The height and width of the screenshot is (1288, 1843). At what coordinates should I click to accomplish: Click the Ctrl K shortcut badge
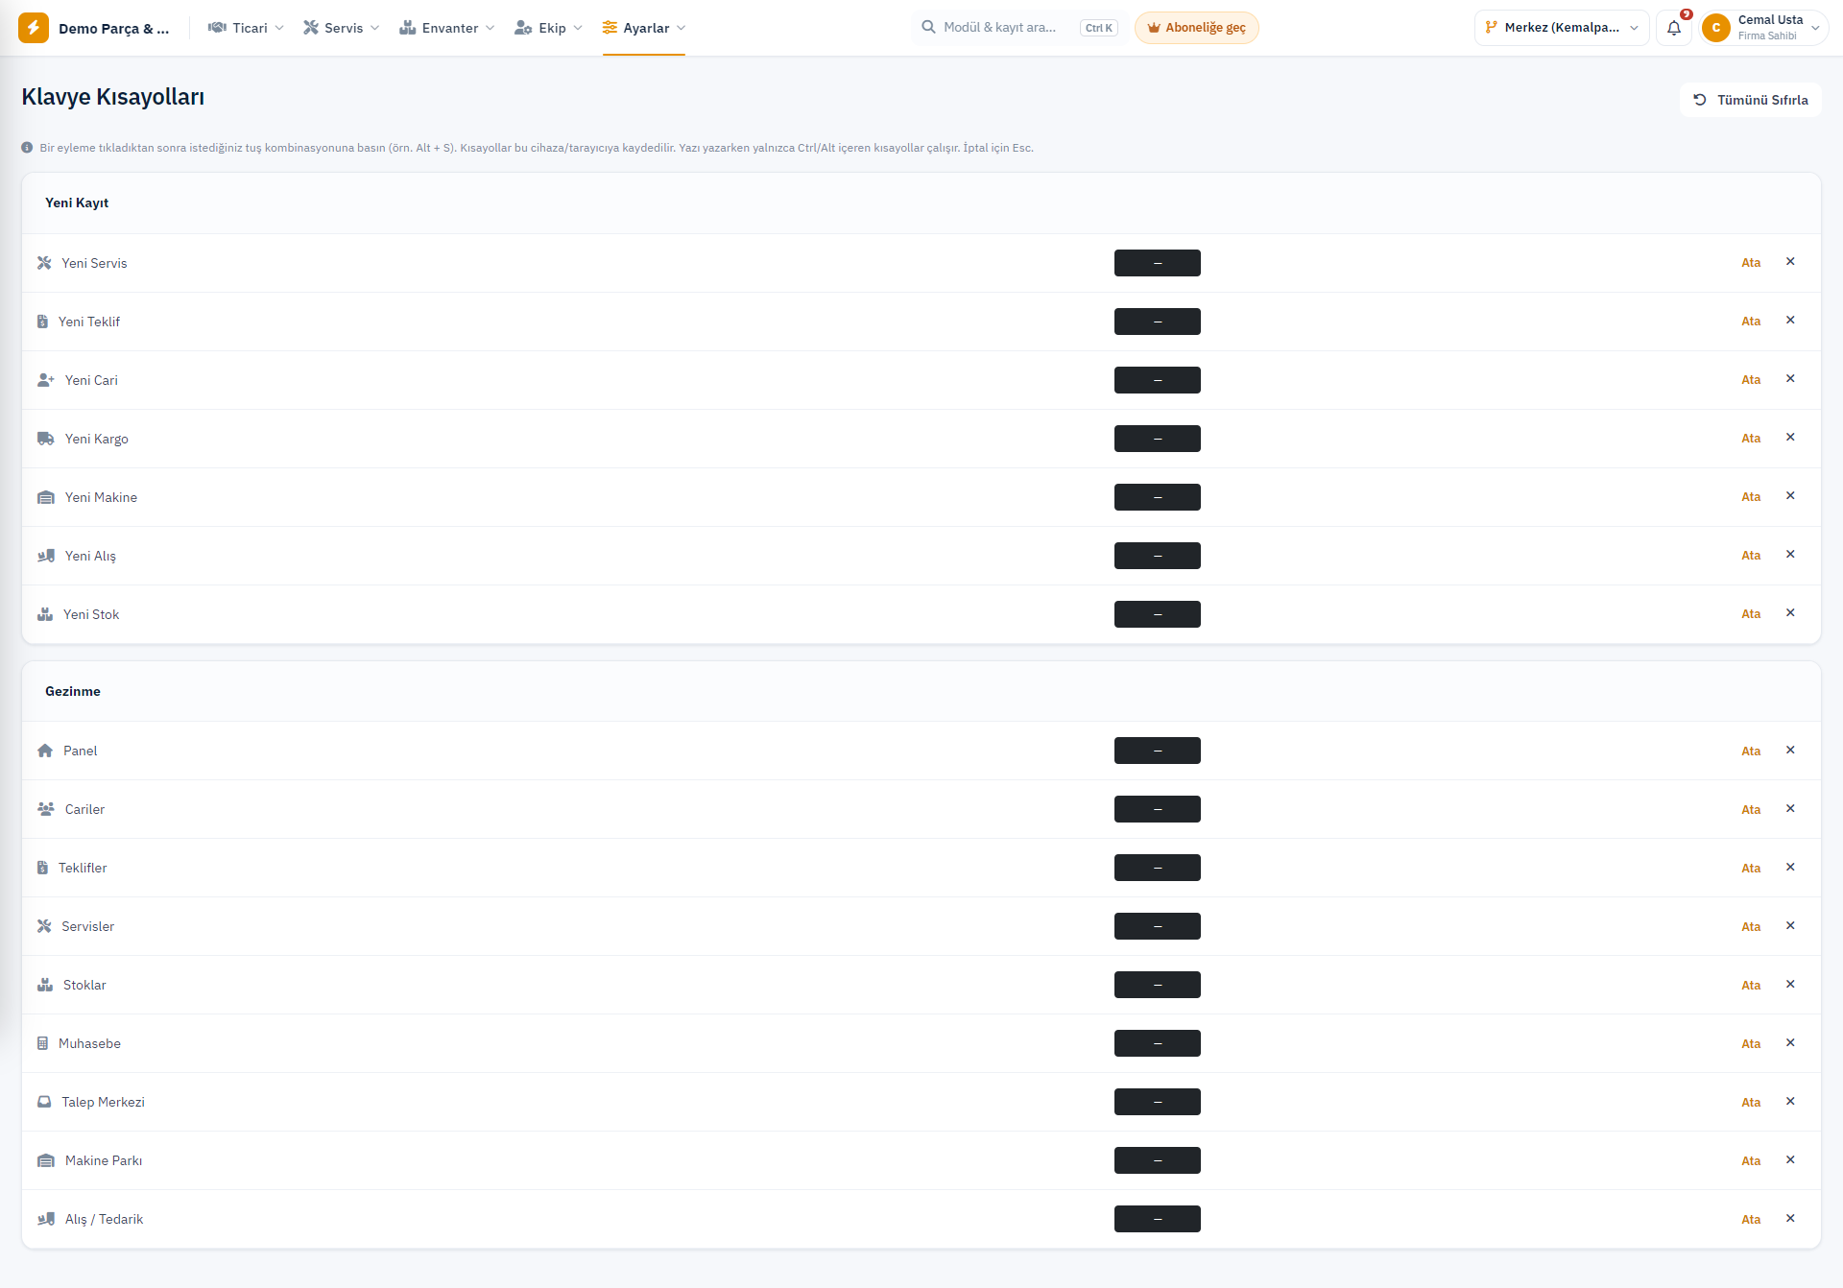click(1099, 28)
